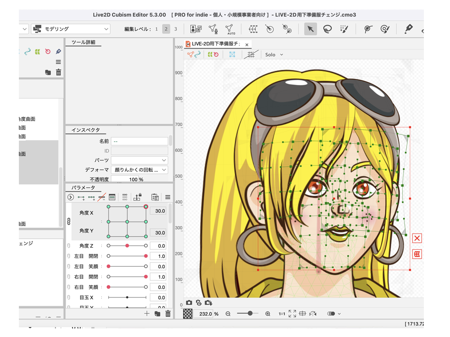The image size is (450, 337).
Task: Toggle the checkerboard background button
Action: coord(188,314)
